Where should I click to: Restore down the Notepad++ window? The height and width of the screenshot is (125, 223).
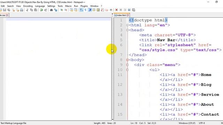216,2
